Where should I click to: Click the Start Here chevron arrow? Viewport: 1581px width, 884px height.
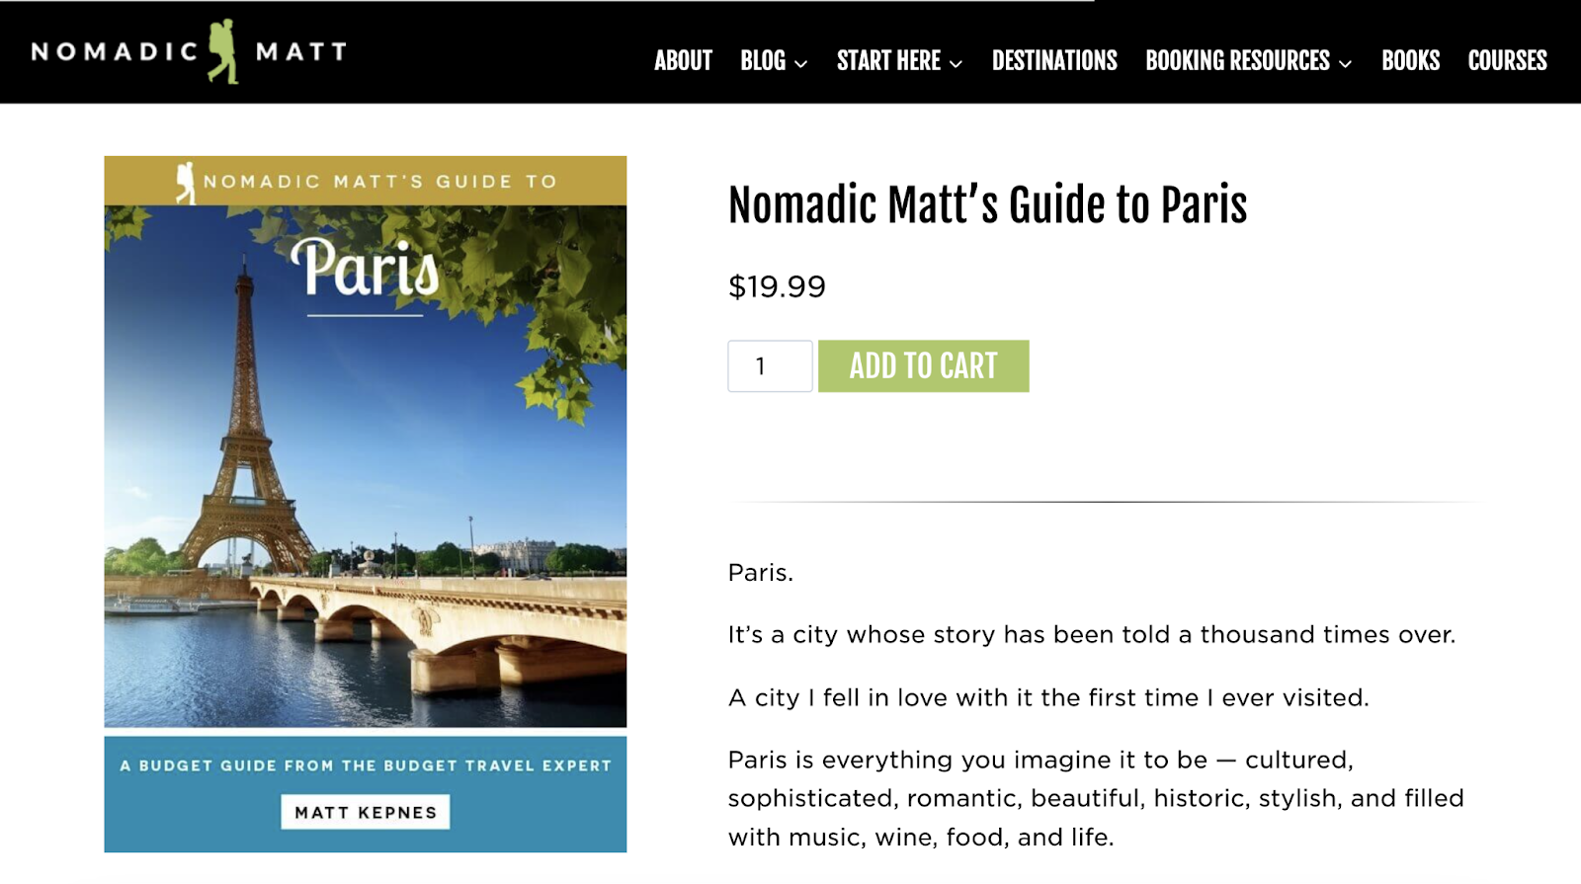click(955, 63)
